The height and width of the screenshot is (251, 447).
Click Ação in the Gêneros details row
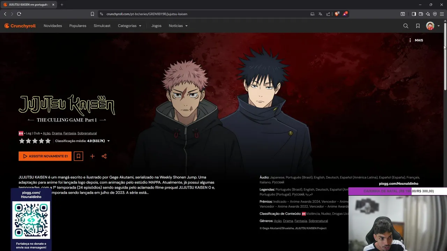(278, 221)
